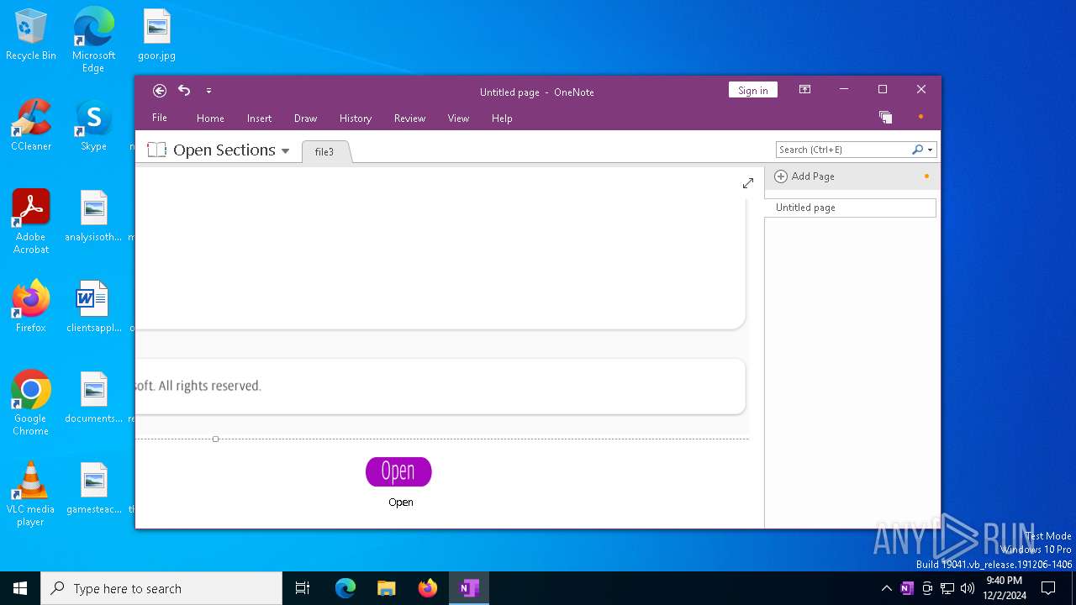Viewport: 1076px width, 605px height.
Task: Click the OneNote Back arrow icon
Action: [160, 91]
